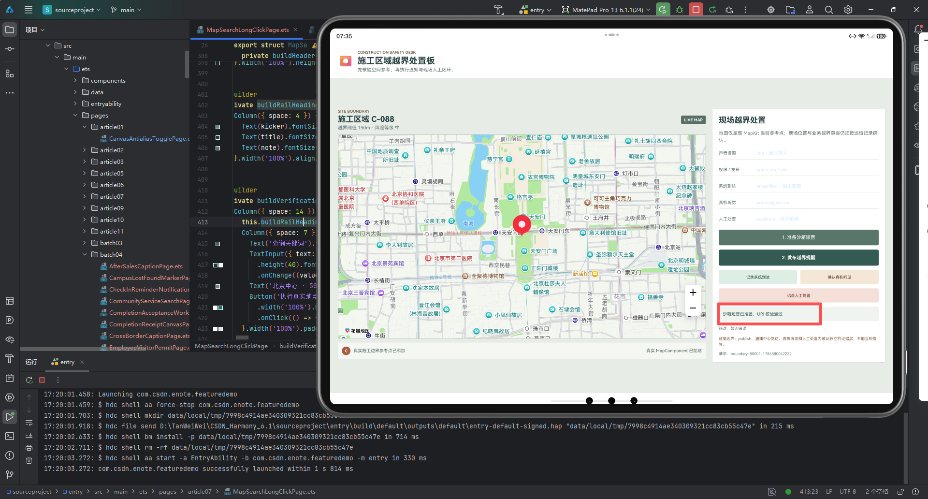Open the entry run configuration dropdown
This screenshot has width=928, height=499.
536,10
